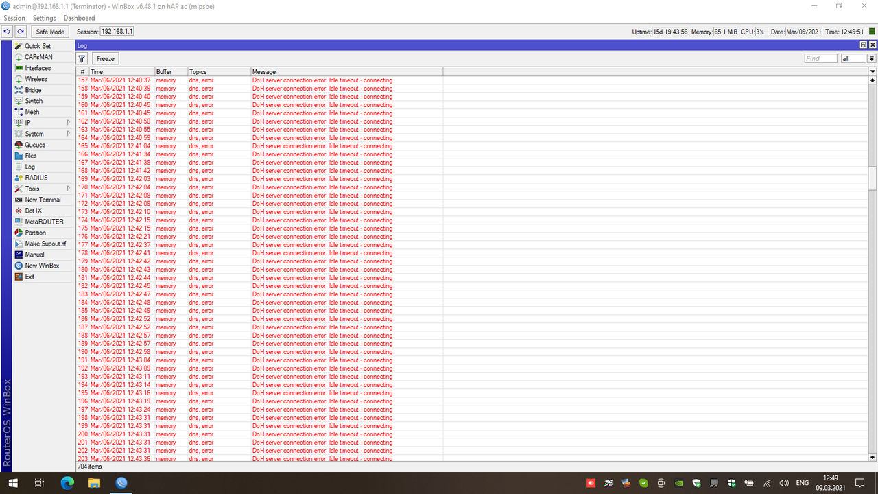Sort by the Buffer column header
The height and width of the screenshot is (494, 878).
(171, 71)
